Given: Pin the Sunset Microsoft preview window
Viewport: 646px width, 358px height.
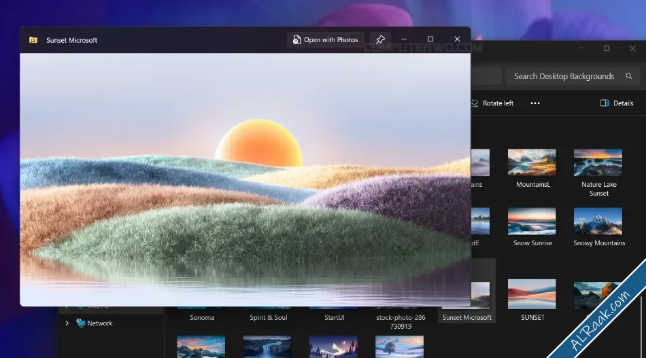Looking at the screenshot, I should [380, 39].
